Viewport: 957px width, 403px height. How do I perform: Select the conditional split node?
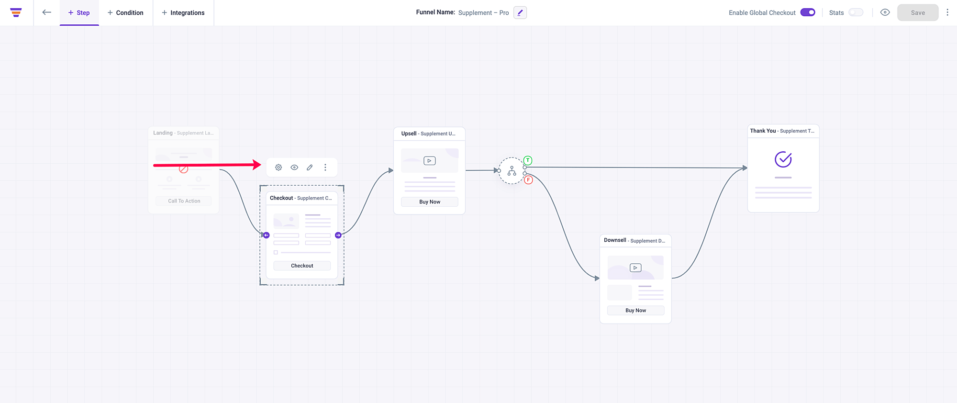coord(512,171)
